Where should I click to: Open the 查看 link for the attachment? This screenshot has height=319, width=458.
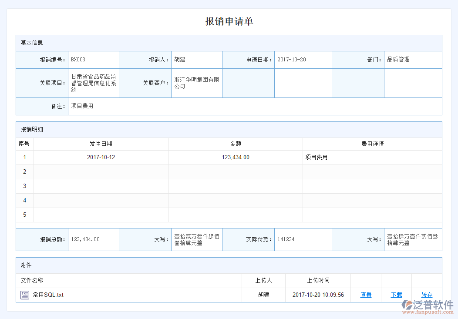pos(366,295)
